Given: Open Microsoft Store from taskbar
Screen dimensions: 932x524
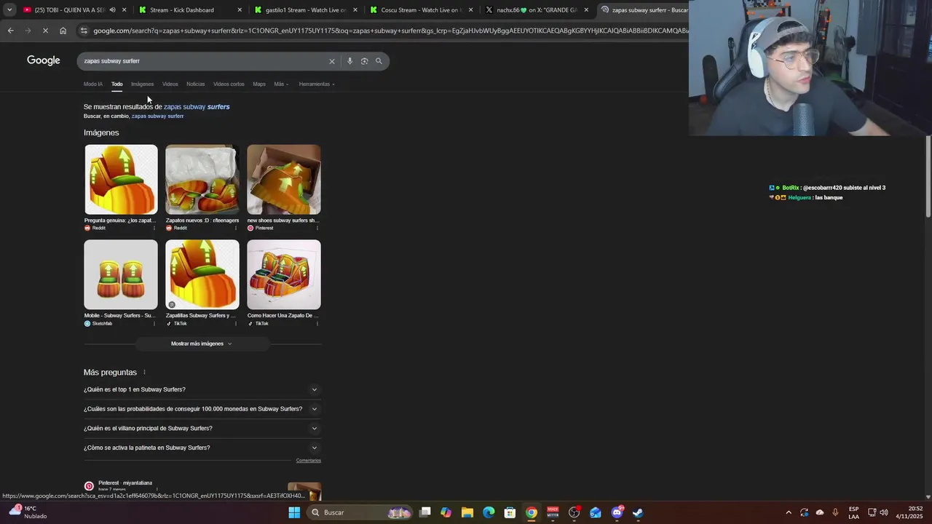Looking at the screenshot, I should 510,512.
